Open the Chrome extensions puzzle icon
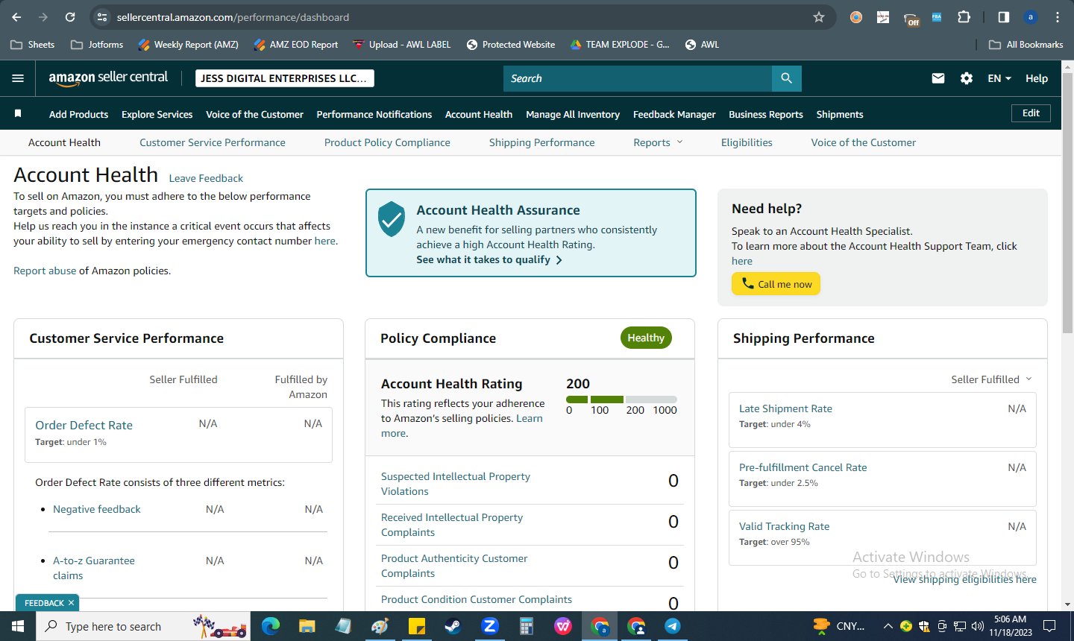 [x=964, y=17]
